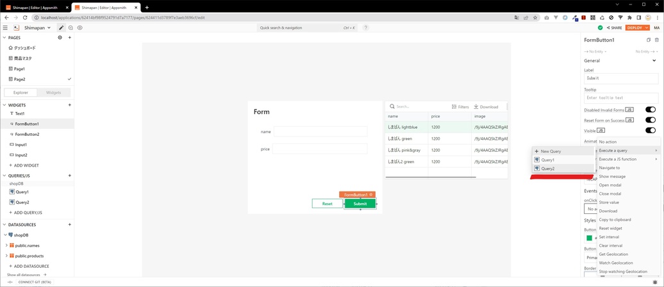Delete FormButton1 using the trash icon
This screenshot has width=664, height=287.
click(x=656, y=40)
